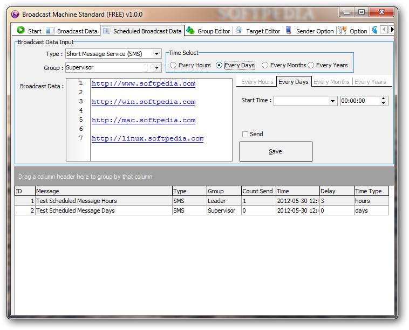
Task: Tick the Send checkbox
Action: pyautogui.click(x=245, y=134)
